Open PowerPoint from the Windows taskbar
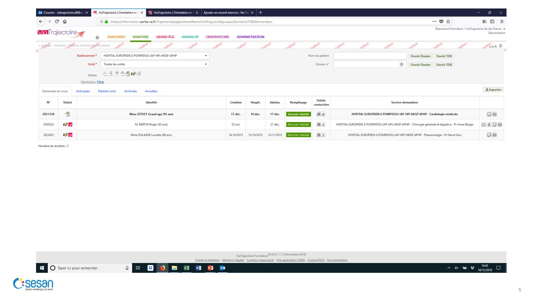 pos(210,268)
